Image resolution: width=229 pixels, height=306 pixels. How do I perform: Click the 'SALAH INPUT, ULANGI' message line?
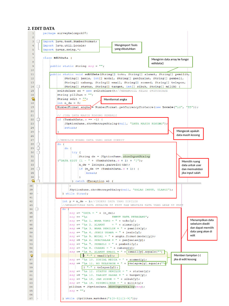(x=121, y=189)
